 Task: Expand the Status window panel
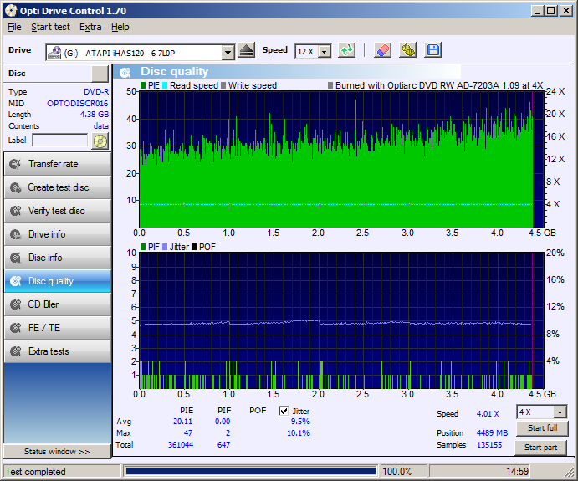coord(57,451)
